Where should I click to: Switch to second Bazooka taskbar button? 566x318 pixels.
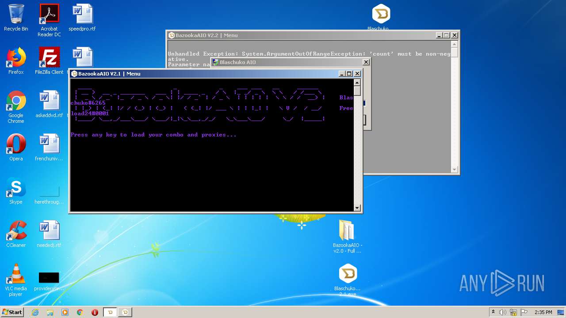tap(125, 312)
